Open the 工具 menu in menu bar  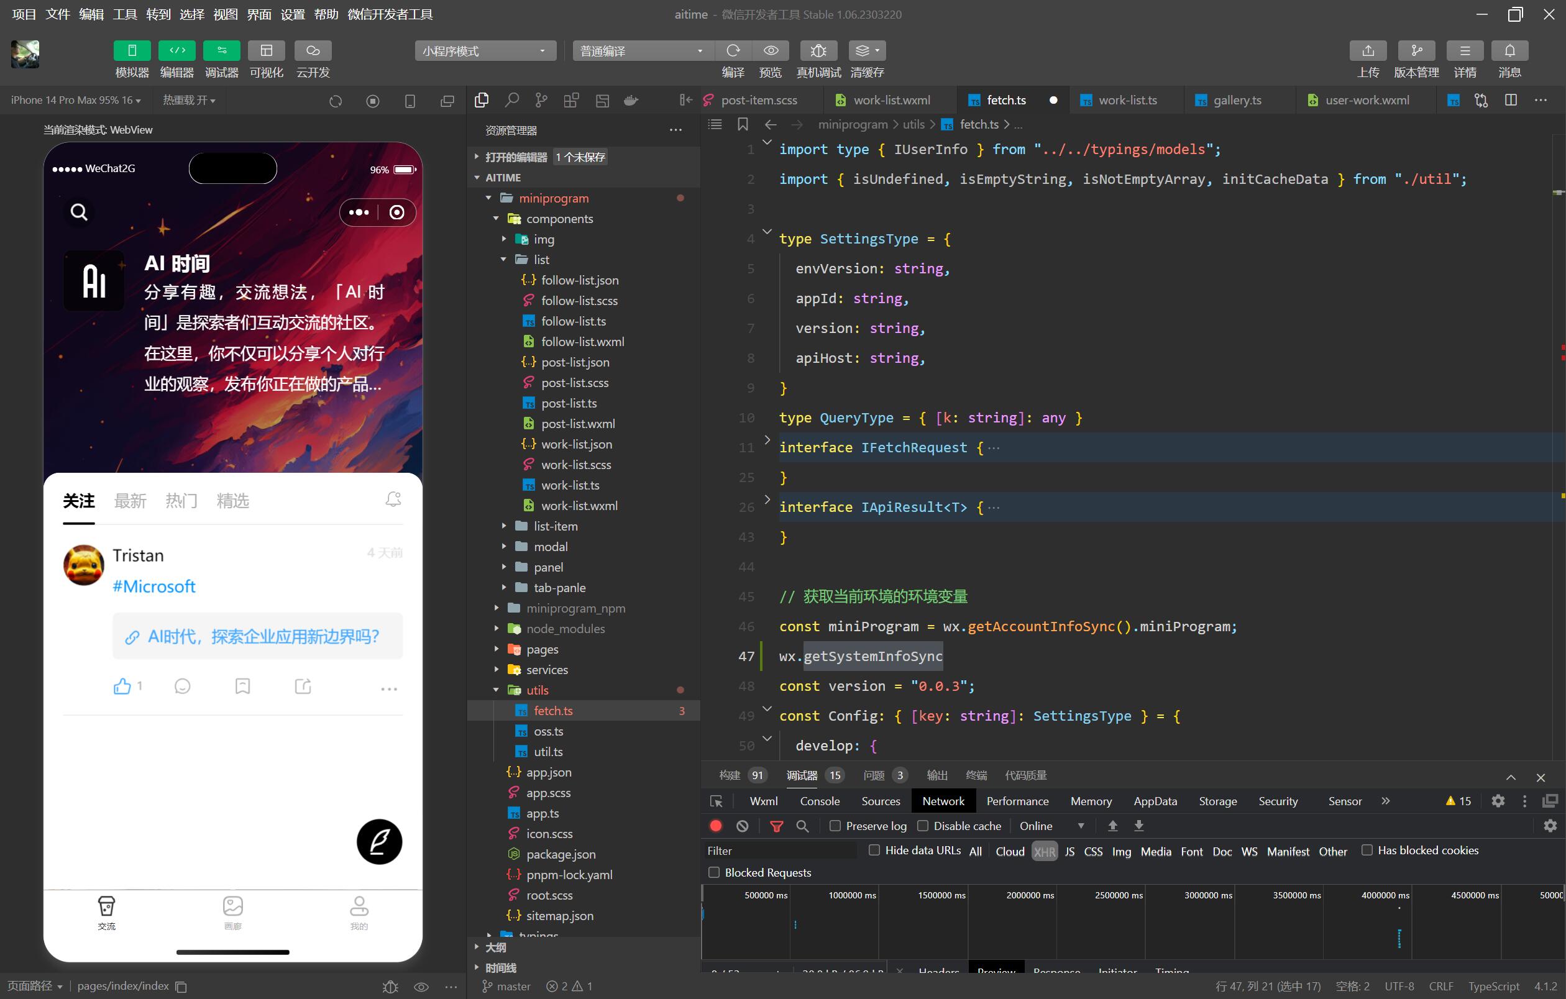coord(124,14)
